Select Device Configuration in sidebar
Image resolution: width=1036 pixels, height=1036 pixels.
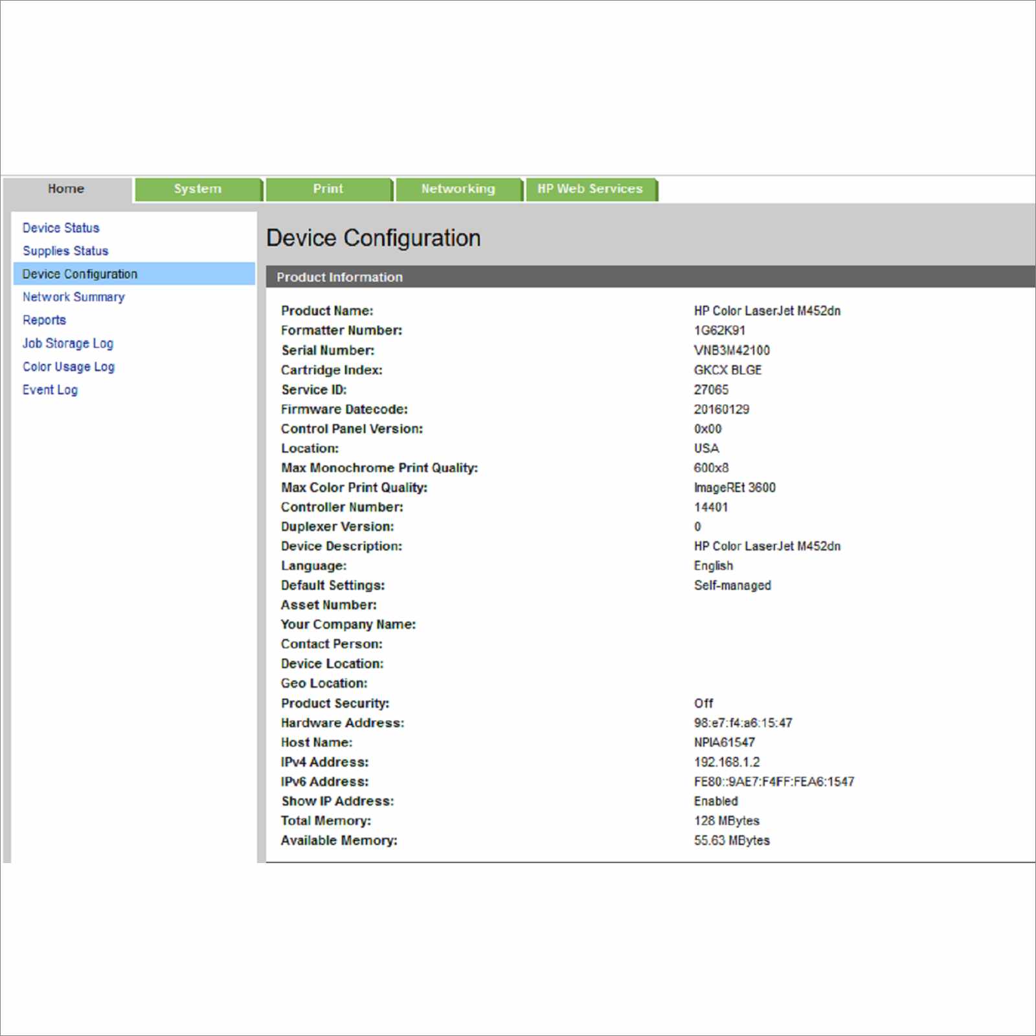coord(135,274)
